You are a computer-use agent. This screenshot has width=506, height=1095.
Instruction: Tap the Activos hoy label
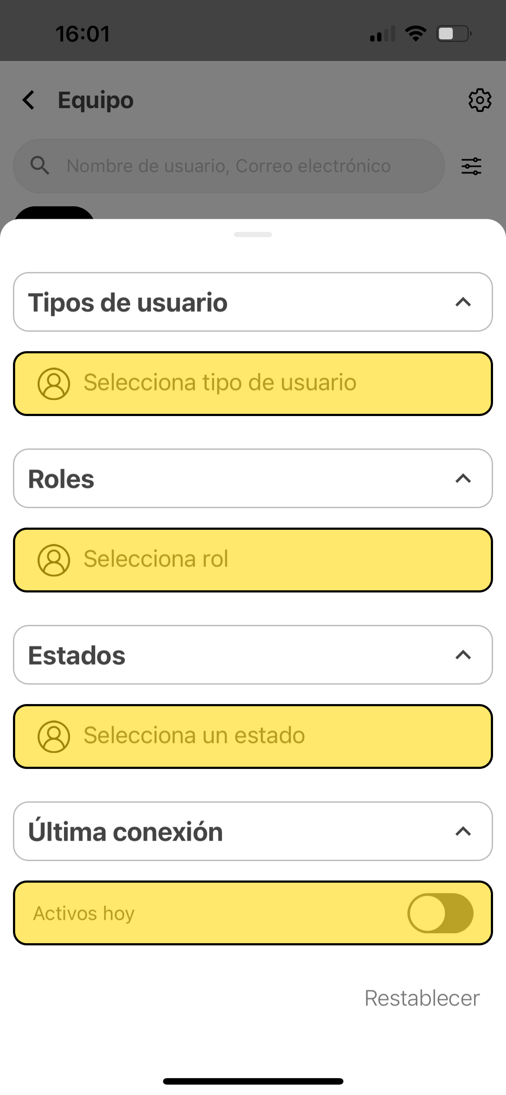click(x=84, y=913)
